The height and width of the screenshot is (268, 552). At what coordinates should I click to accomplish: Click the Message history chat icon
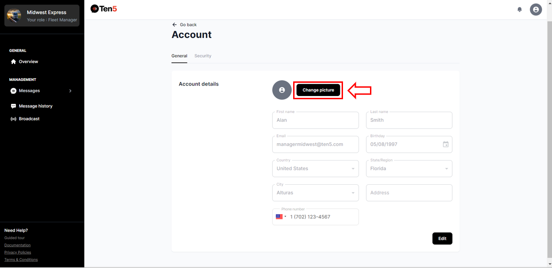point(13,106)
